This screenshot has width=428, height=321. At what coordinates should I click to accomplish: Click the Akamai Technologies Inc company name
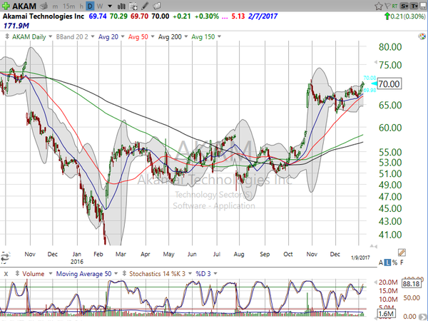(x=44, y=16)
